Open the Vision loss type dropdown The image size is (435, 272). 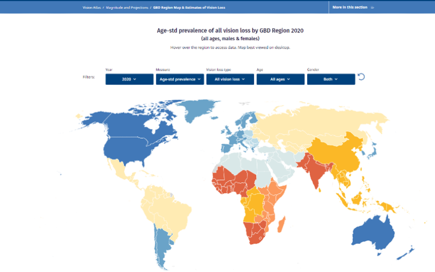tap(230, 79)
